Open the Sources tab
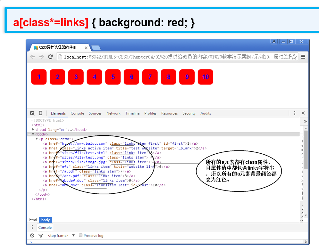Image resolution: width=319 pixels, height=250 pixels. (x=95, y=113)
